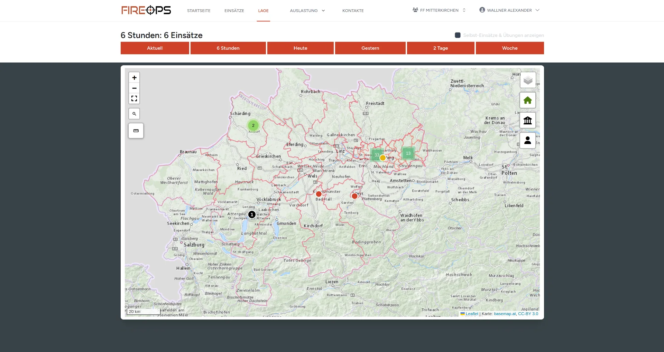Zoom out on the map
664x352 pixels.
click(134, 88)
